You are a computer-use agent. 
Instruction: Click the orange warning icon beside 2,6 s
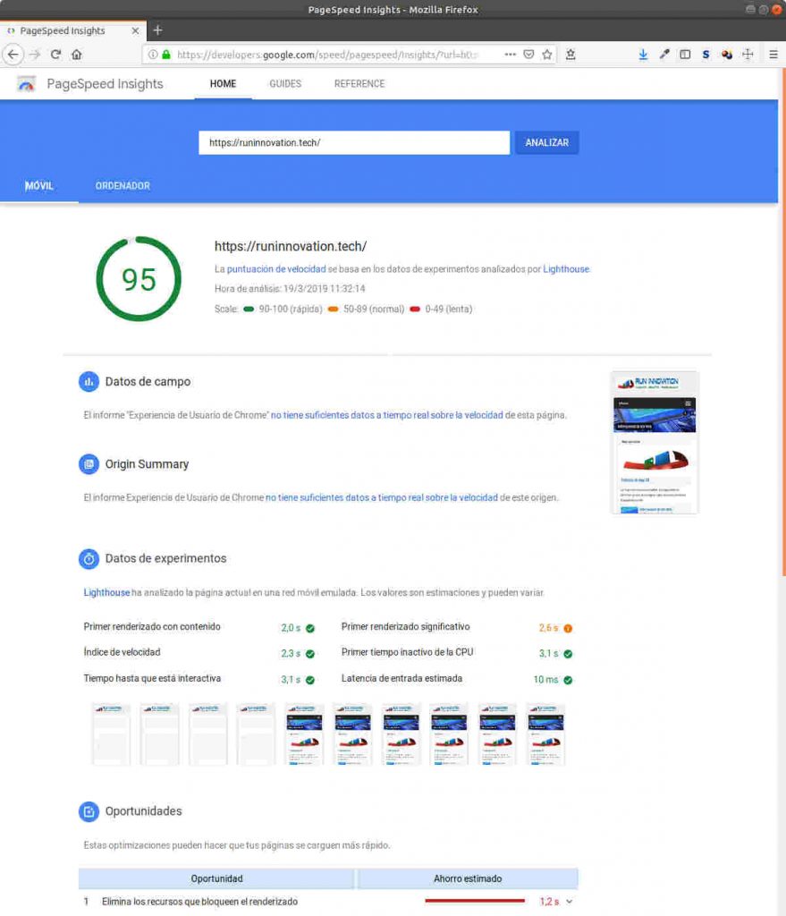(x=568, y=629)
